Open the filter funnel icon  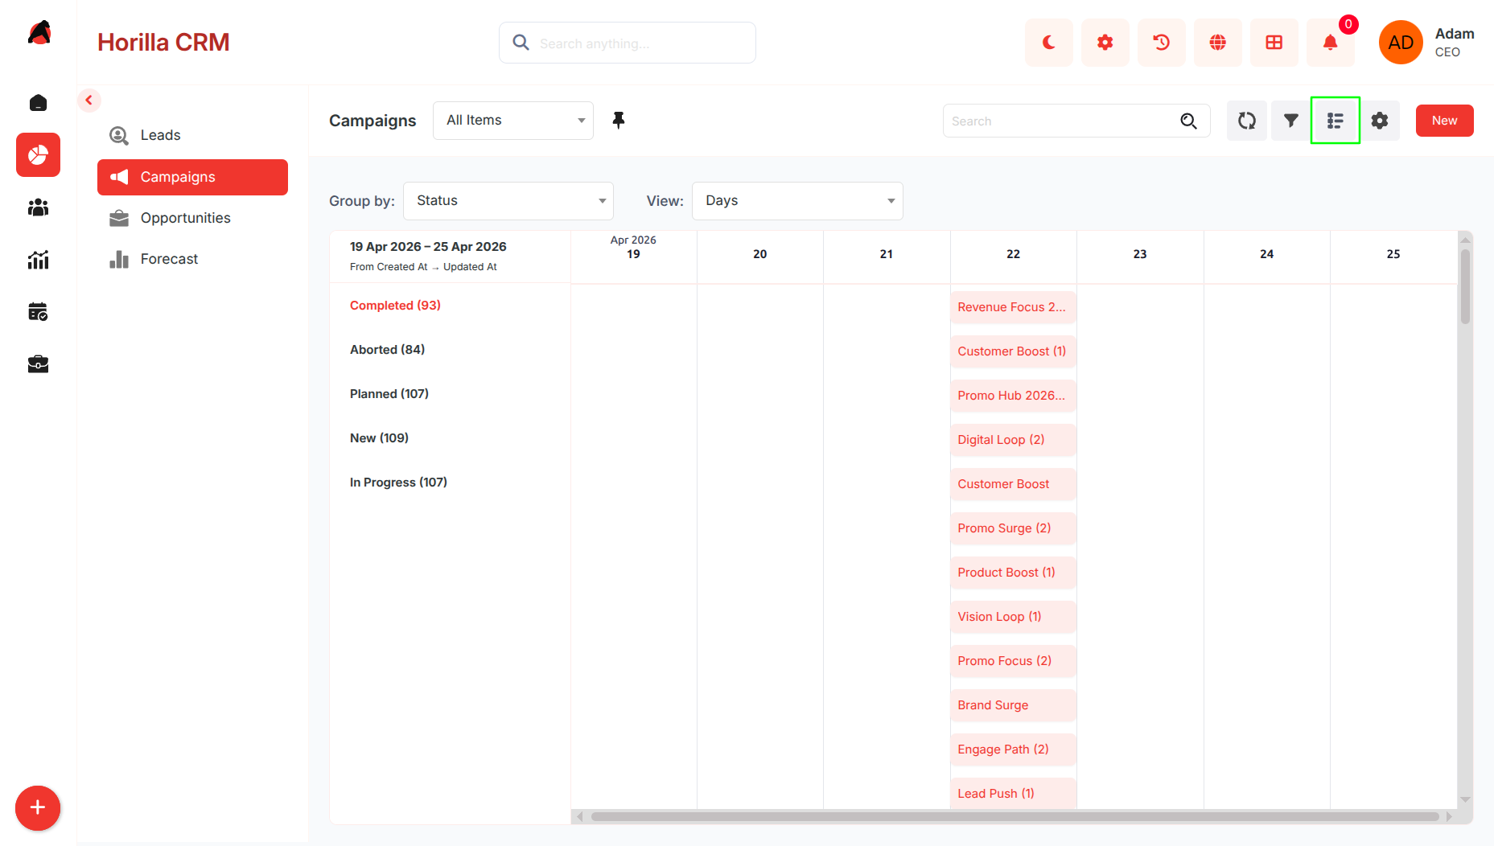pyautogui.click(x=1291, y=121)
